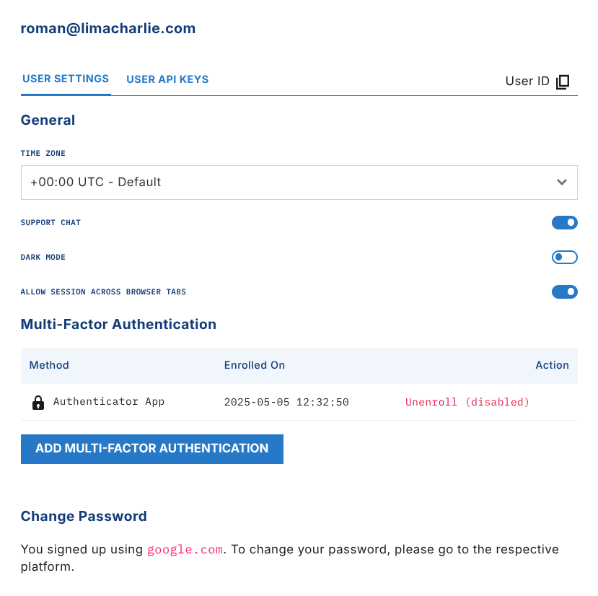Turn off Allow Session Across Browser Tabs
The height and width of the screenshot is (596, 598).
(564, 292)
